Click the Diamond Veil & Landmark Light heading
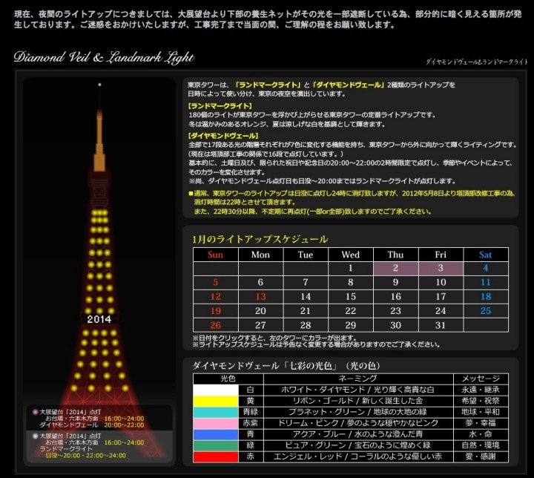534x478 pixels. tap(104, 57)
